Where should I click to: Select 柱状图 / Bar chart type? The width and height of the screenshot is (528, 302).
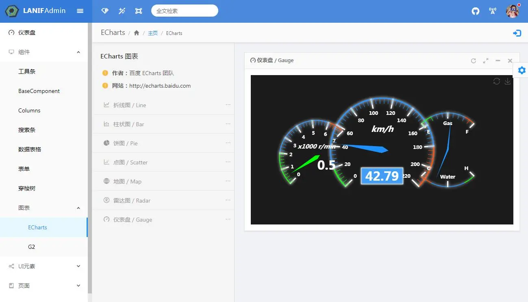click(163, 124)
